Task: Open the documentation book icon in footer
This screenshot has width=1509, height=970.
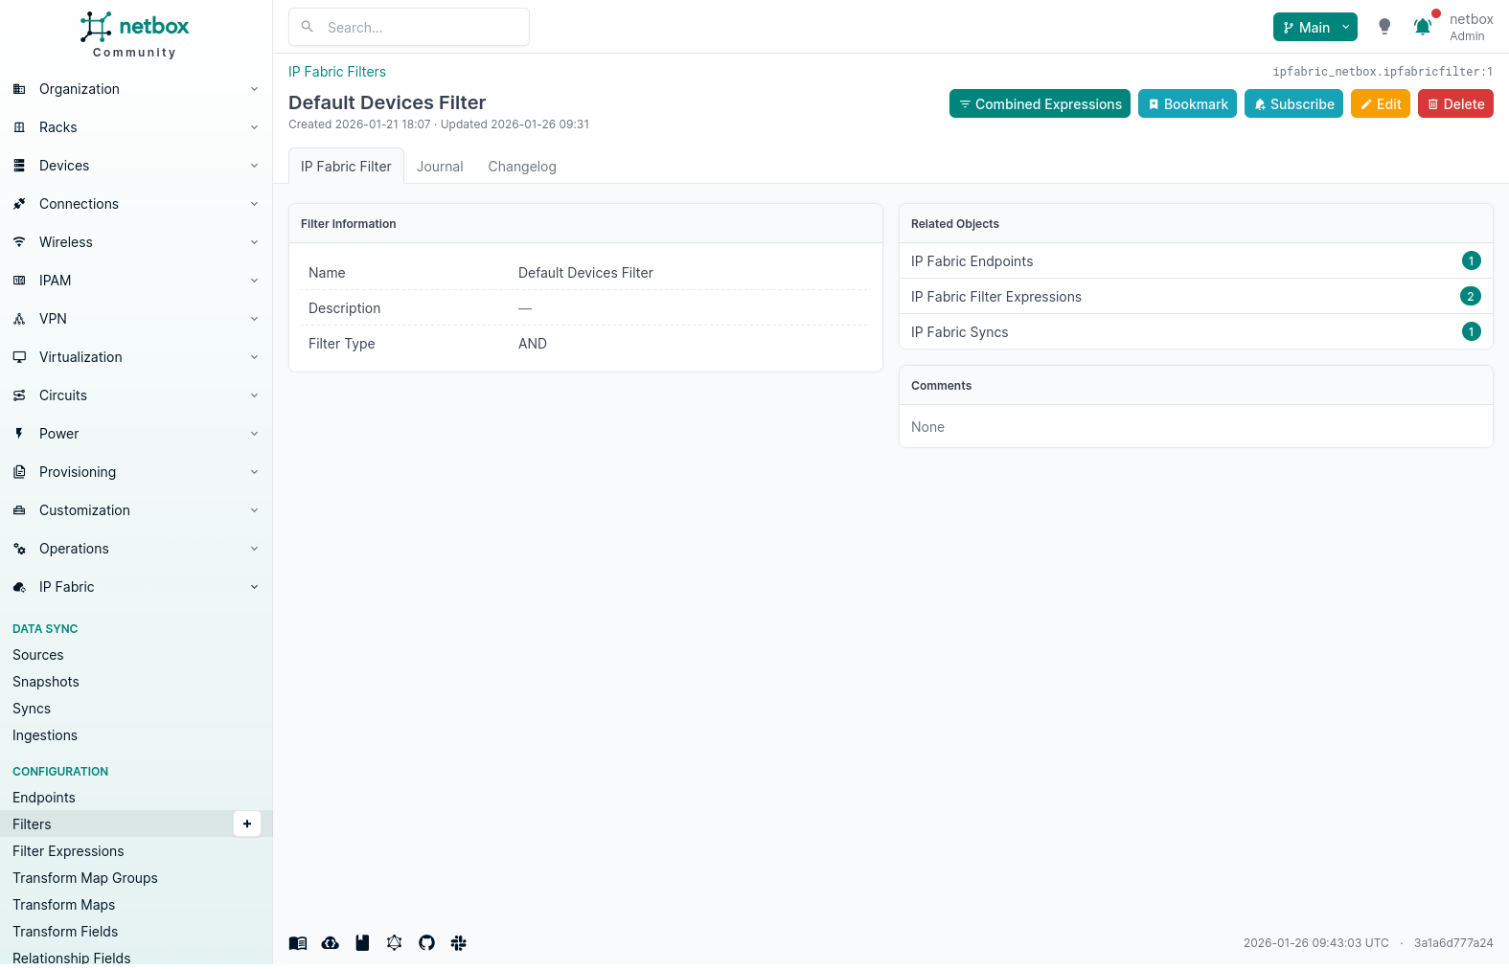Action: tap(298, 943)
